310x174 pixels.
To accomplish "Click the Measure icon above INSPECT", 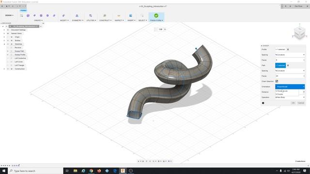I will [119, 15].
